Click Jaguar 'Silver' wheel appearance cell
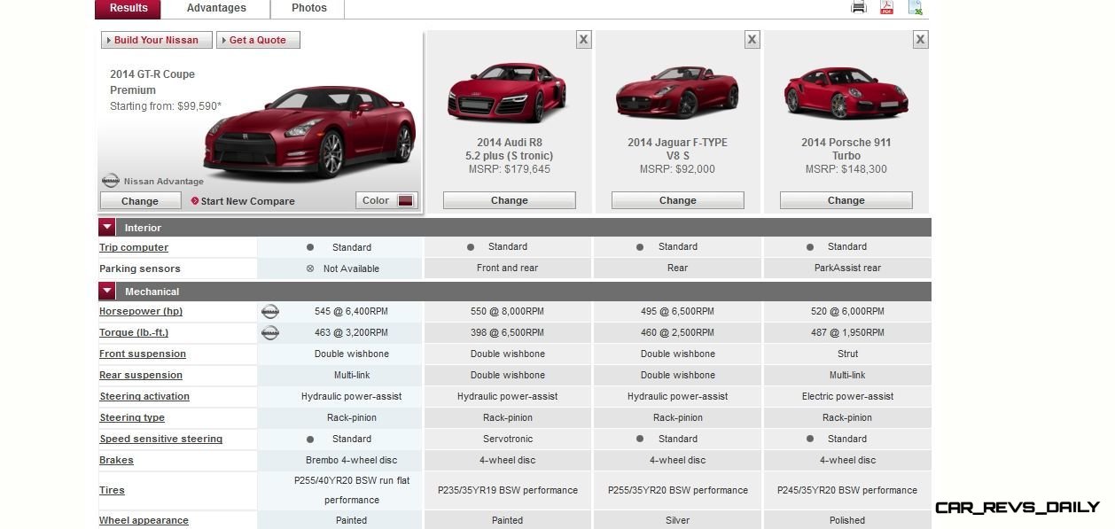1115x529 pixels. (678, 520)
